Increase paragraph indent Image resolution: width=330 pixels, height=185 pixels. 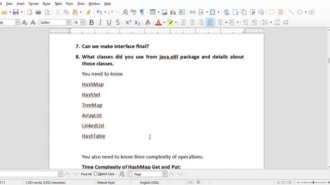245,22
